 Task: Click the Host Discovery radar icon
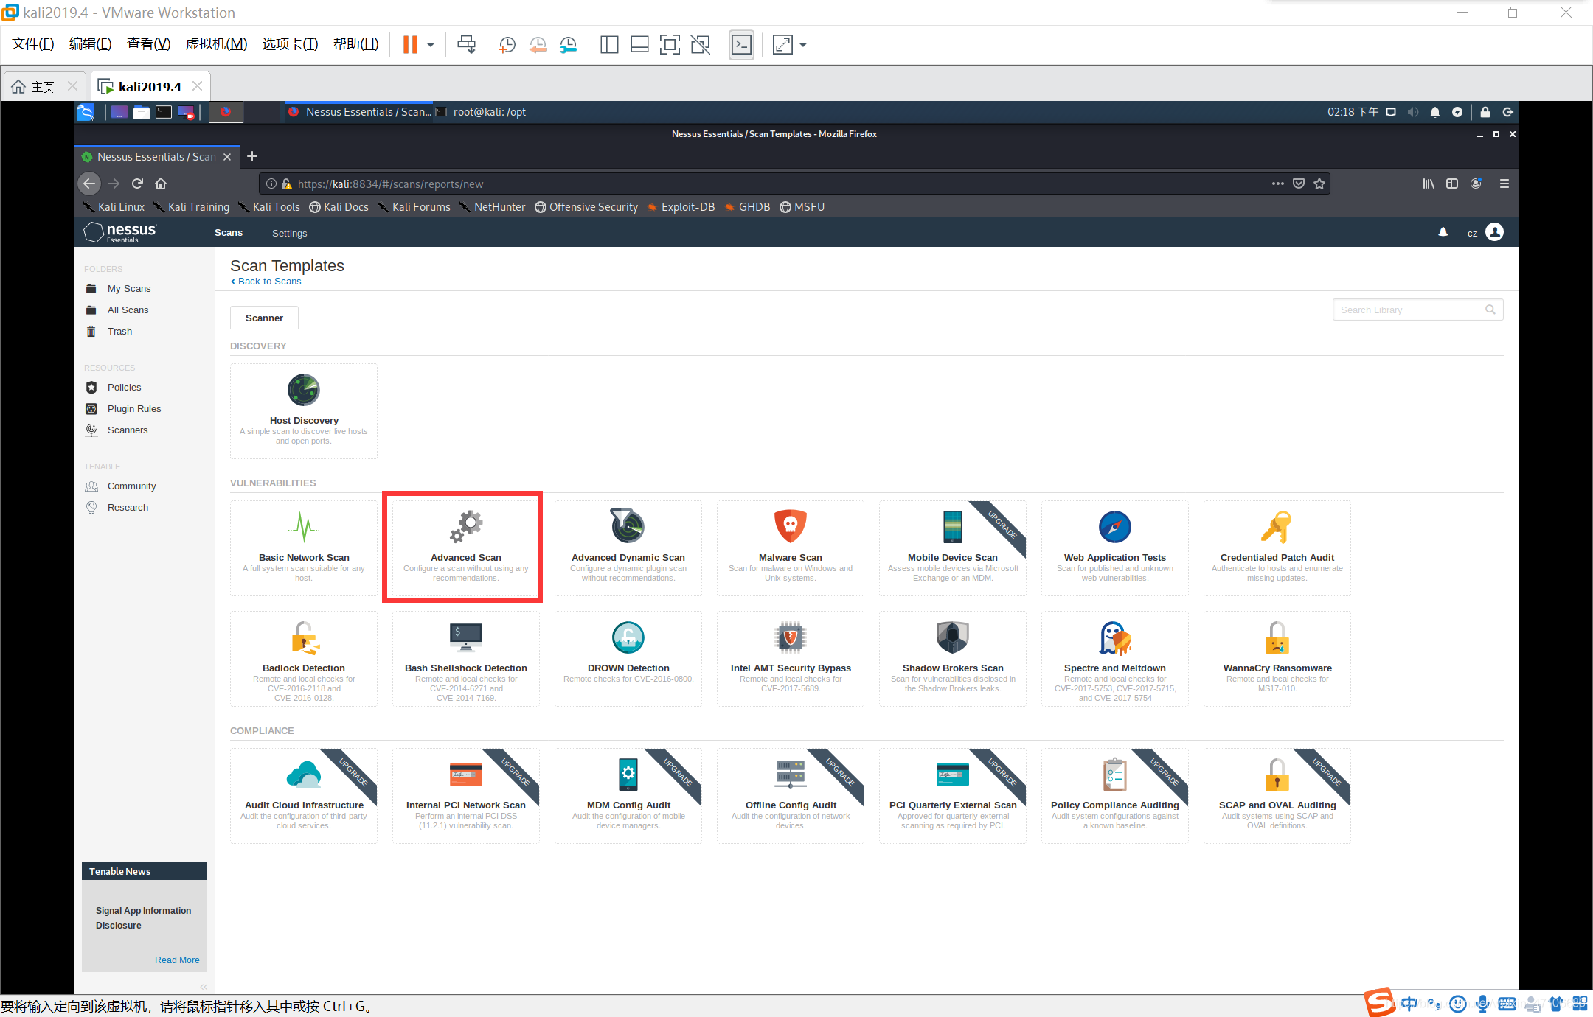coord(303,390)
